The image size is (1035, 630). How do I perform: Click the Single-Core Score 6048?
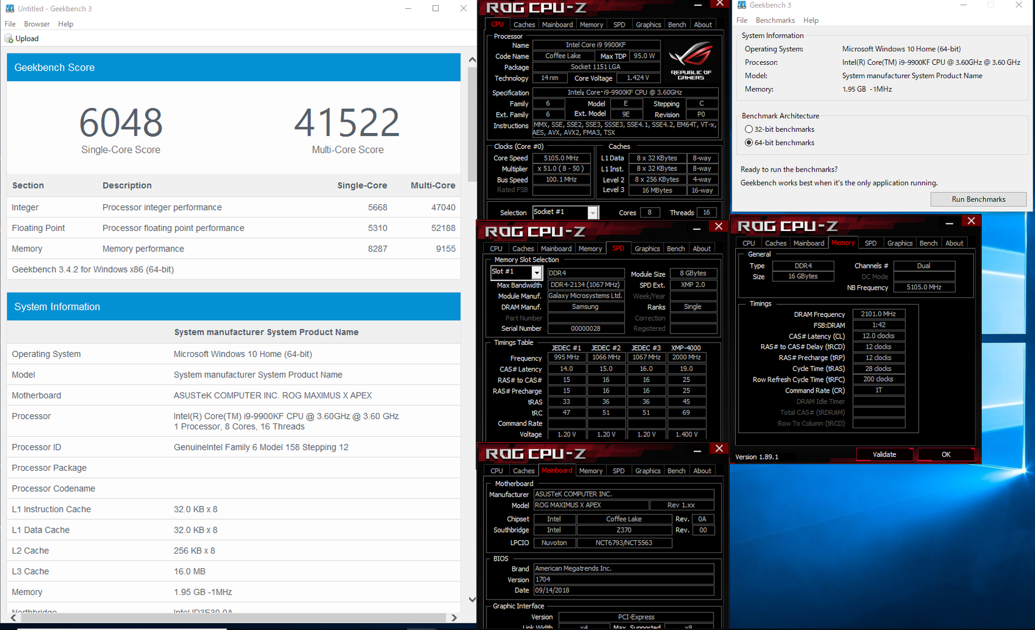click(121, 123)
